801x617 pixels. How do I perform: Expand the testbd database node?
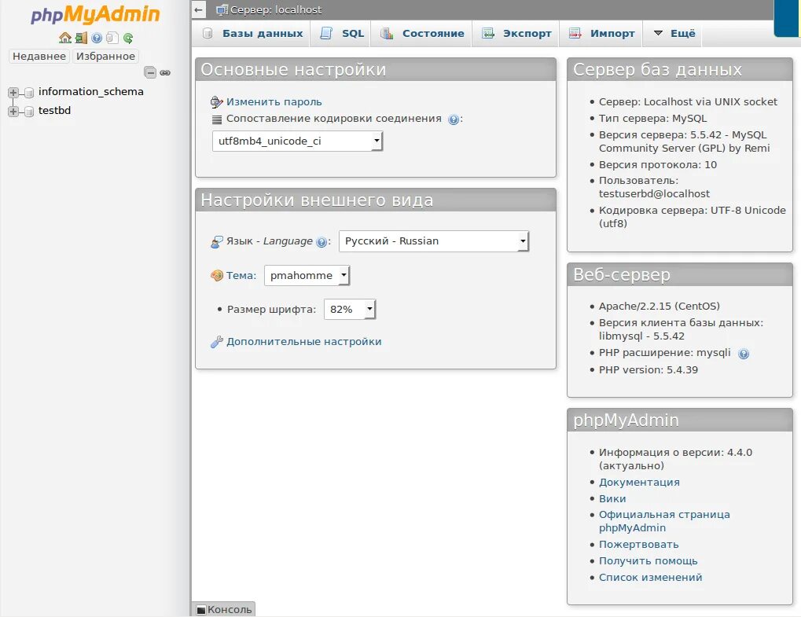click(x=13, y=112)
